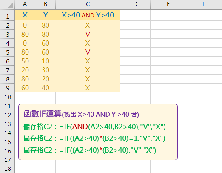Screen dimensions: 222x173
Task: Select row 12 header
Action: pyautogui.click(x=8, y=115)
